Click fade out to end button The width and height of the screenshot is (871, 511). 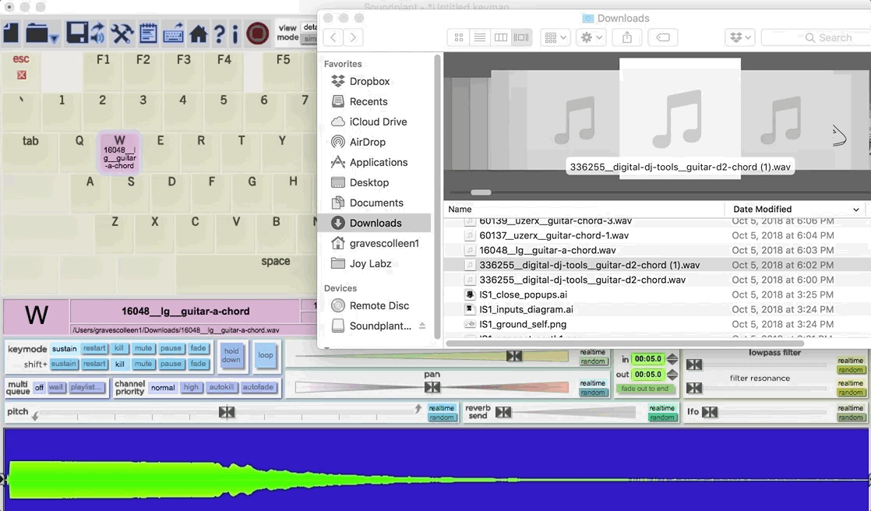(645, 389)
